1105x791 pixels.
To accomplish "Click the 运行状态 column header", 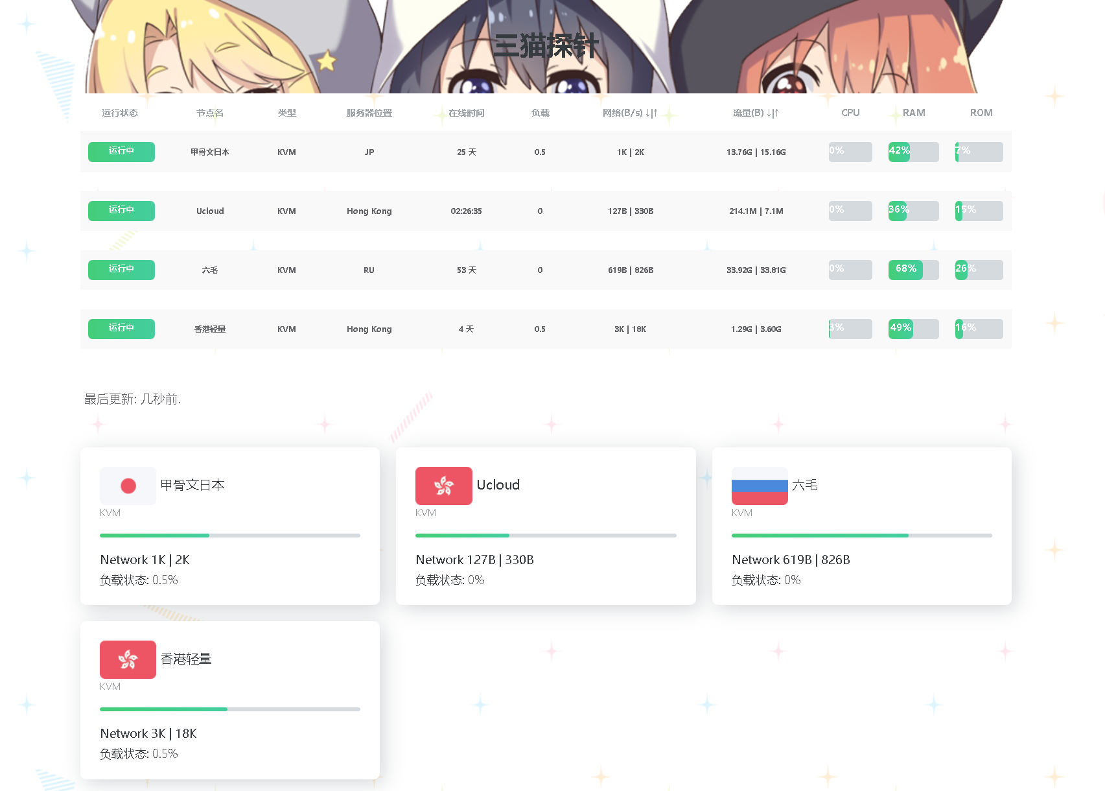I will pyautogui.click(x=120, y=113).
